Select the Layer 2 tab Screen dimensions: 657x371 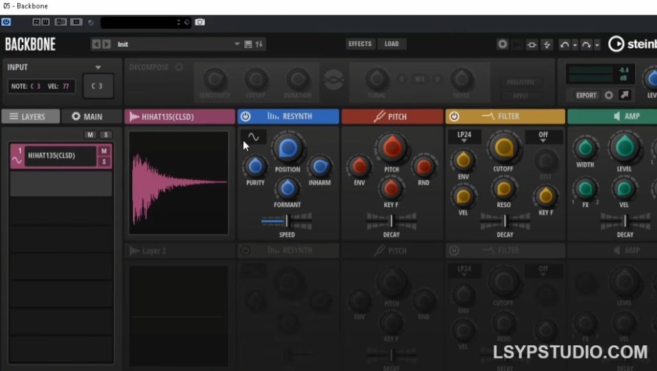coord(154,251)
